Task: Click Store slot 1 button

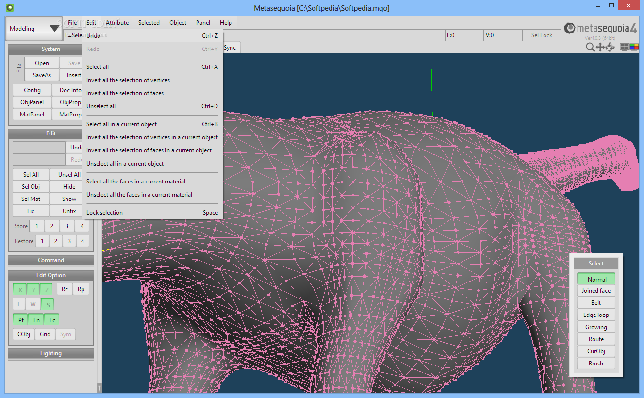Action: (36, 226)
